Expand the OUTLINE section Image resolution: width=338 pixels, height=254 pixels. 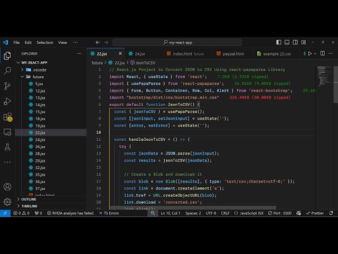coord(29,199)
